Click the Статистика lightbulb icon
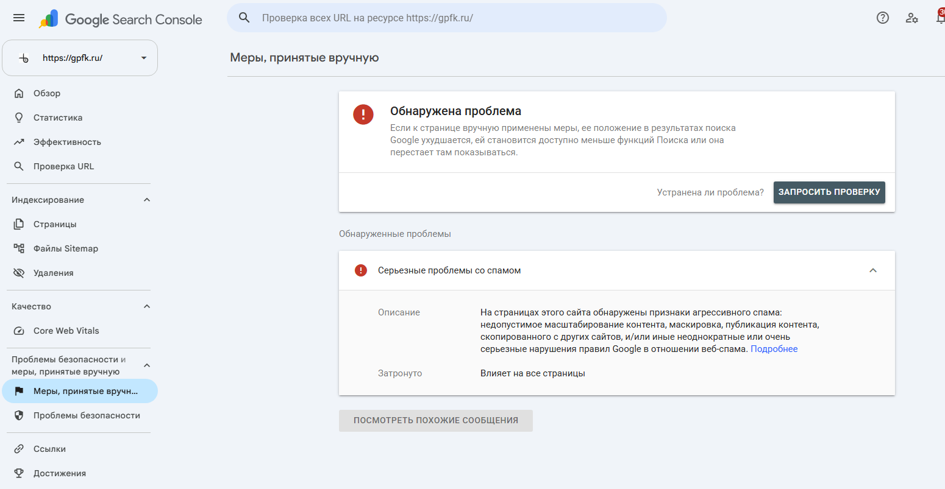The width and height of the screenshot is (945, 489). 19,118
